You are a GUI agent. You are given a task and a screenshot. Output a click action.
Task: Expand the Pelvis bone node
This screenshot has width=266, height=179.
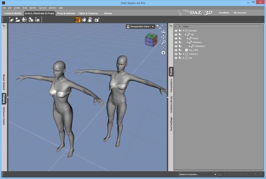[x=188, y=39]
